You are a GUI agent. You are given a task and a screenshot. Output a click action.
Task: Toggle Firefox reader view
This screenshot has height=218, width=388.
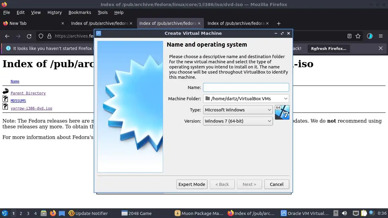[349, 36]
